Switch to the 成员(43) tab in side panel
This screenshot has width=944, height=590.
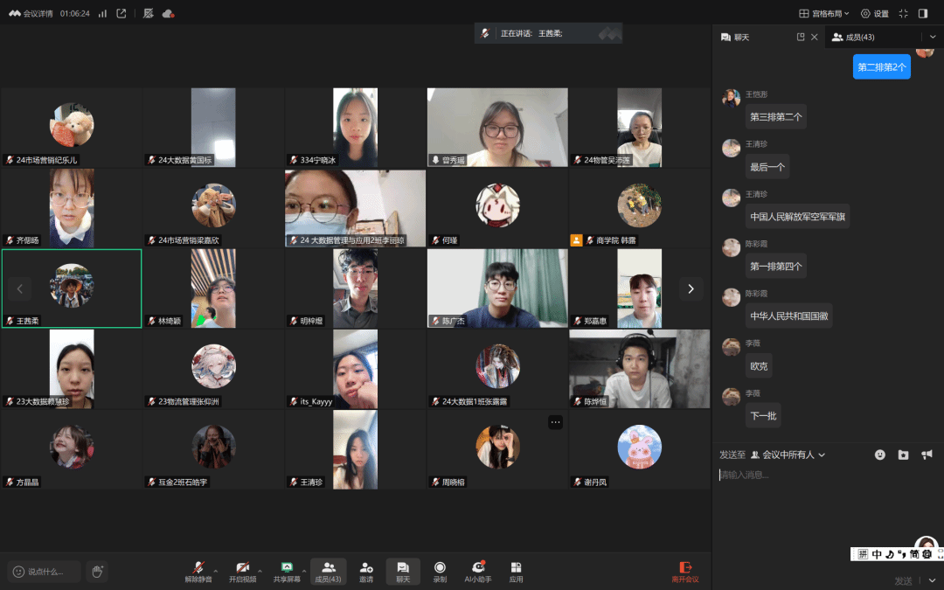pyautogui.click(x=853, y=38)
